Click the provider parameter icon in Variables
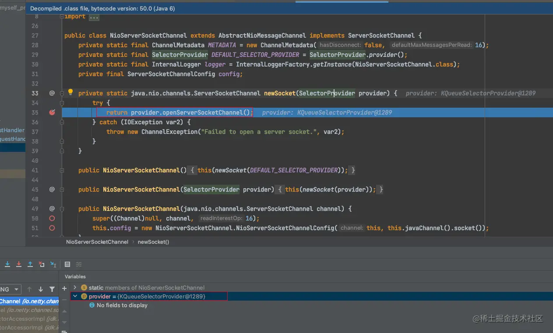The image size is (553, 333). pos(84,296)
